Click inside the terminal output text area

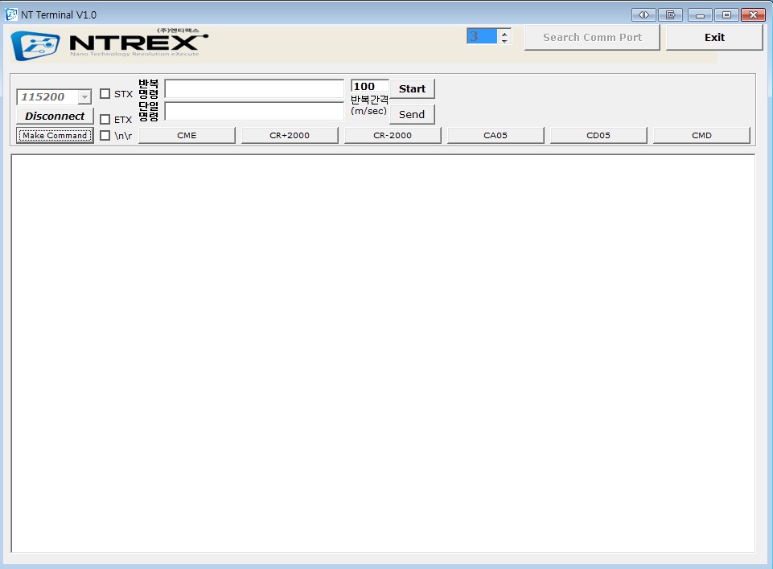[x=383, y=354]
